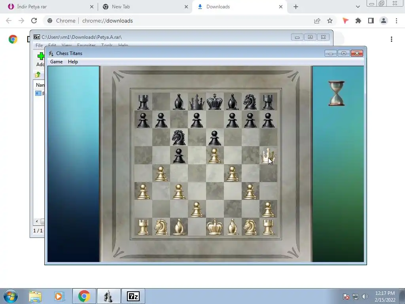The height and width of the screenshot is (304, 405).
Task: Close the New Tab browser tab
Action: click(186, 7)
